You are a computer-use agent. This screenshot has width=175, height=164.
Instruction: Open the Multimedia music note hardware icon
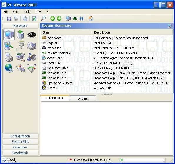(x=32, y=57)
